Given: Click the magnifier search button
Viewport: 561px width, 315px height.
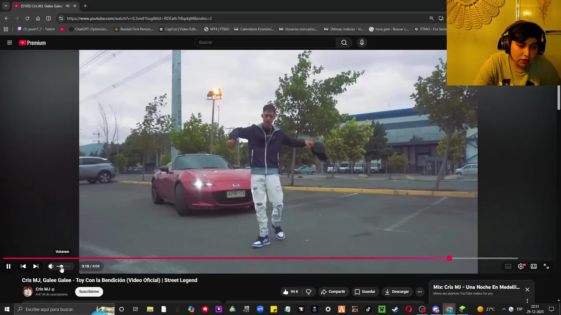Looking at the screenshot, I should 344,42.
